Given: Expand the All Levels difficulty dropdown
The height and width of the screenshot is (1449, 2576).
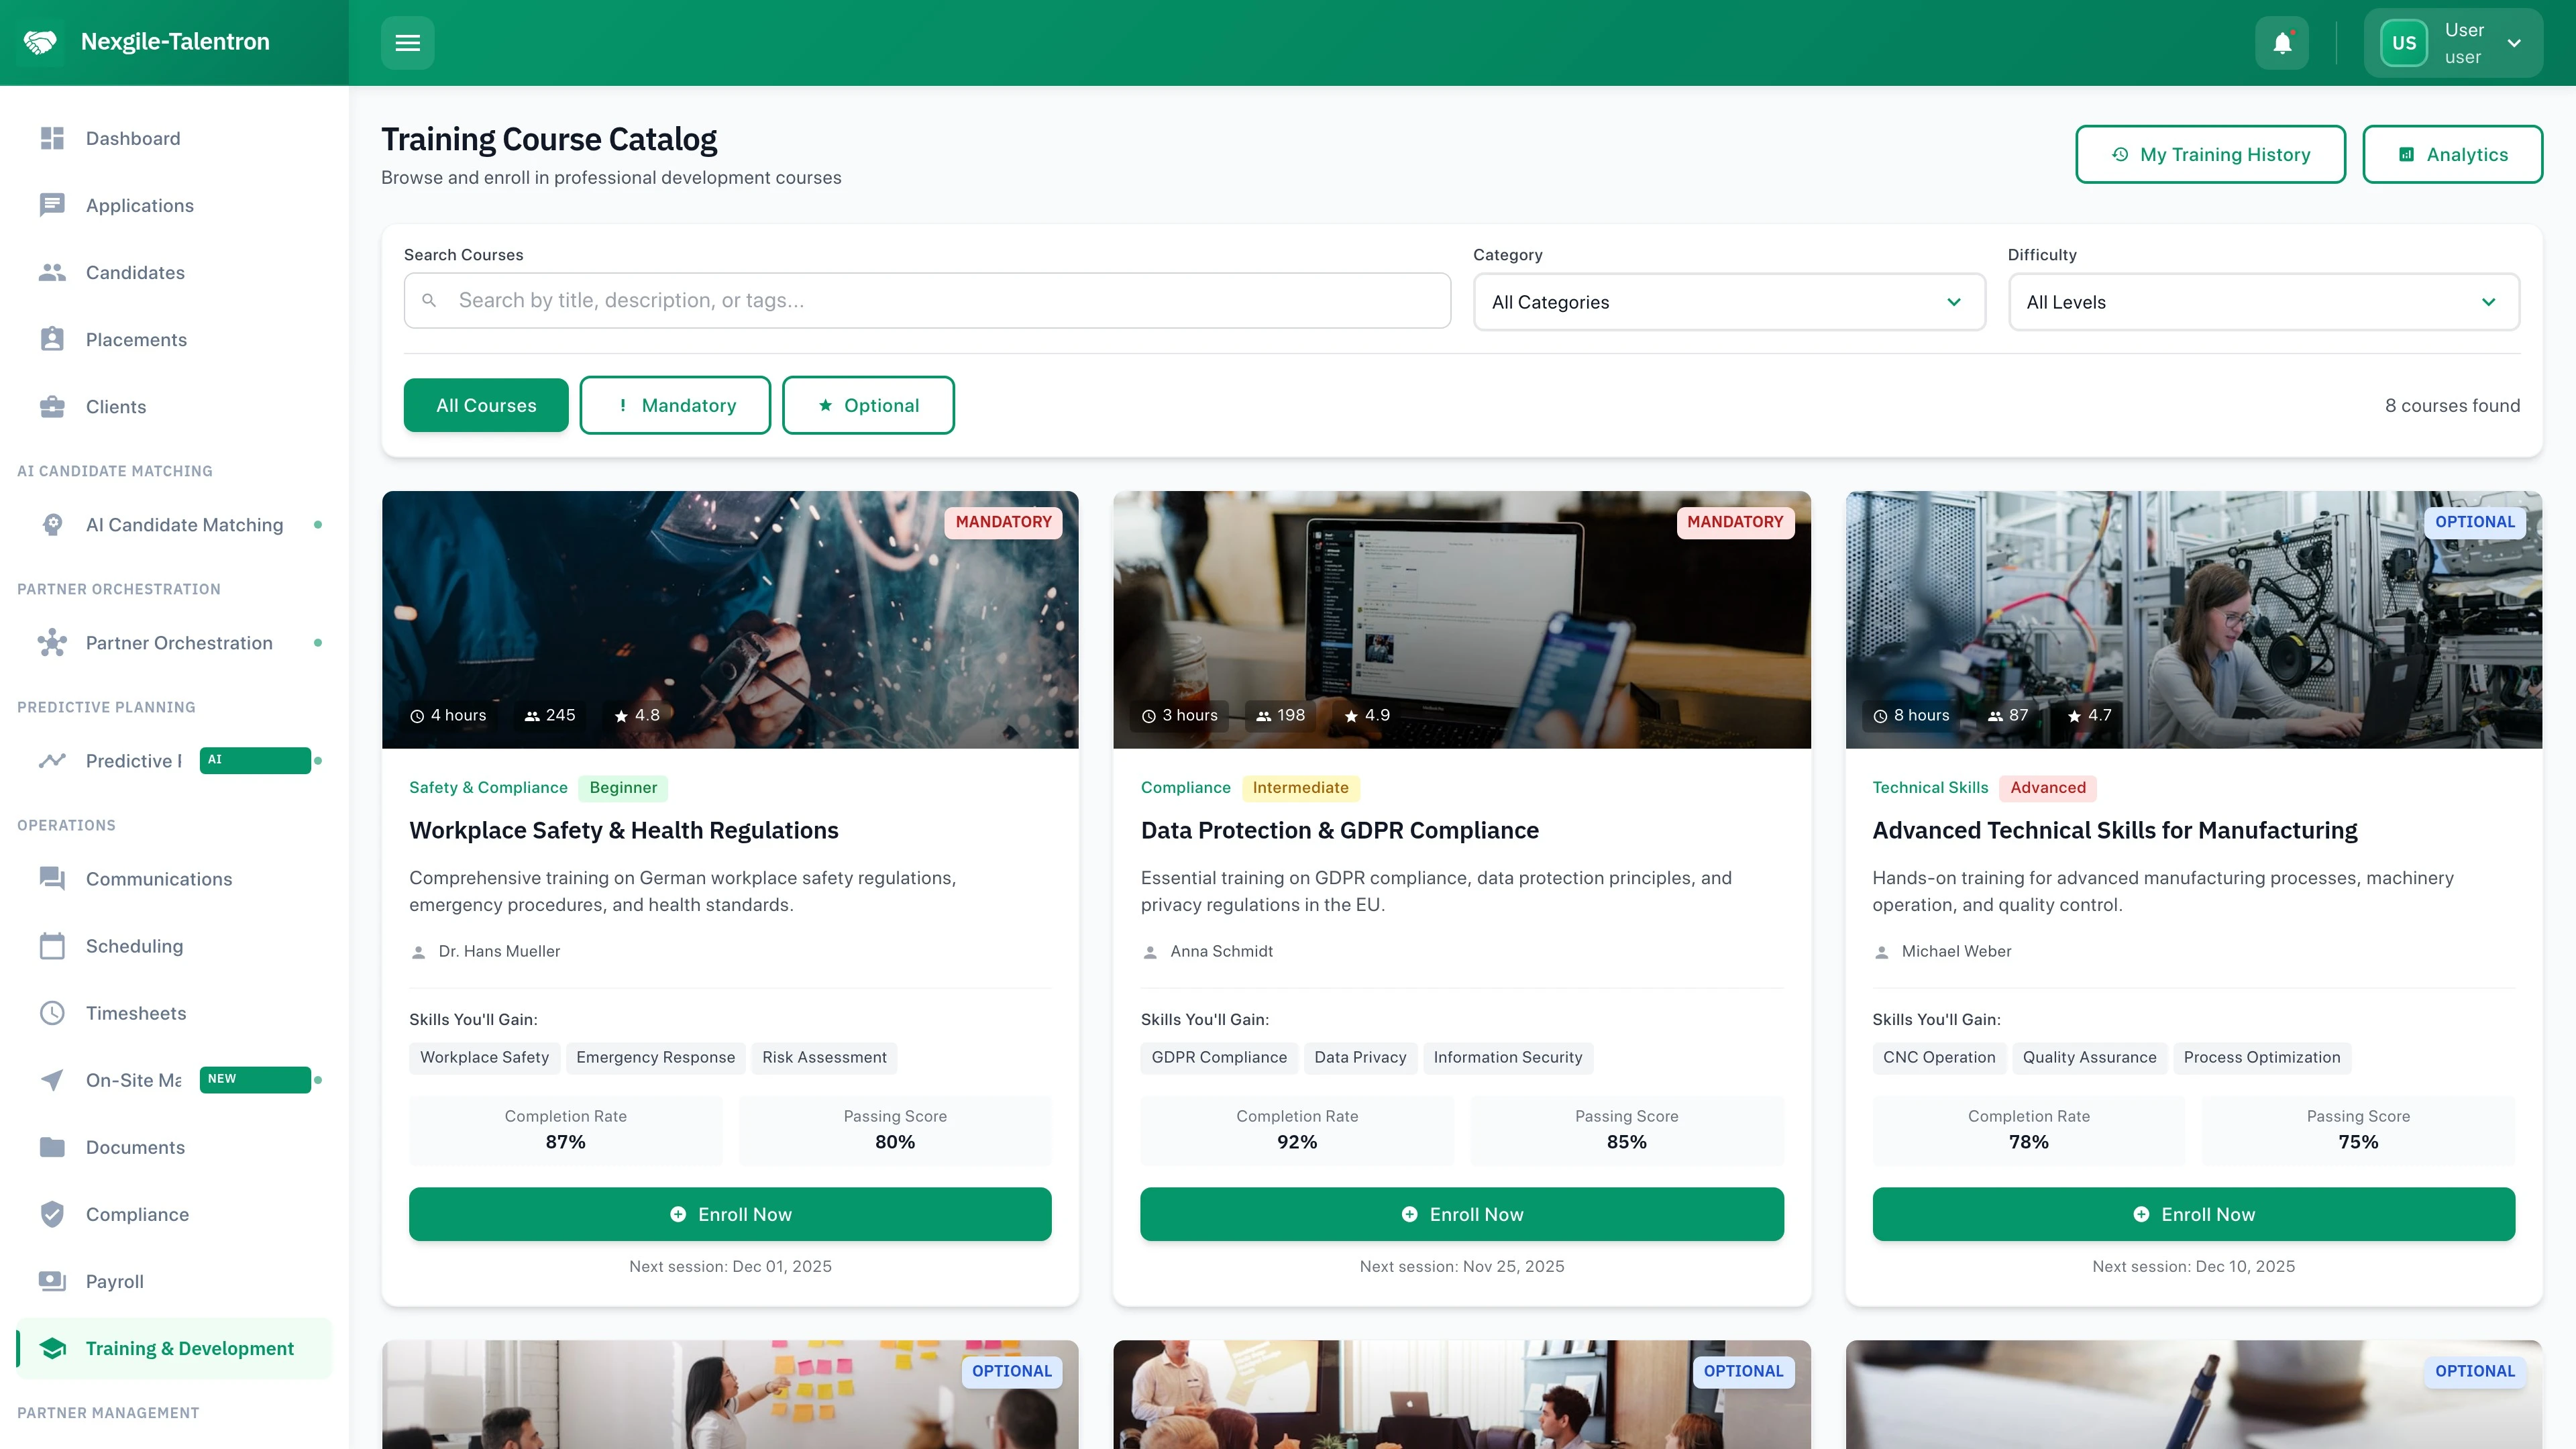Looking at the screenshot, I should click(2264, 302).
